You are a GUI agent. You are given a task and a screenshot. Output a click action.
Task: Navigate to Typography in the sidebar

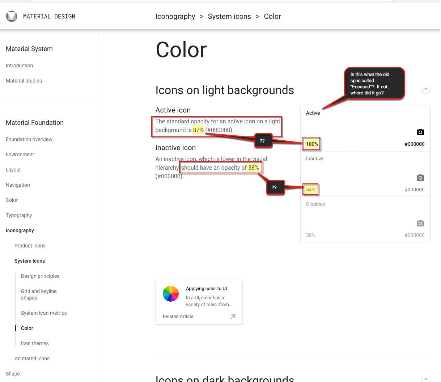tap(19, 215)
